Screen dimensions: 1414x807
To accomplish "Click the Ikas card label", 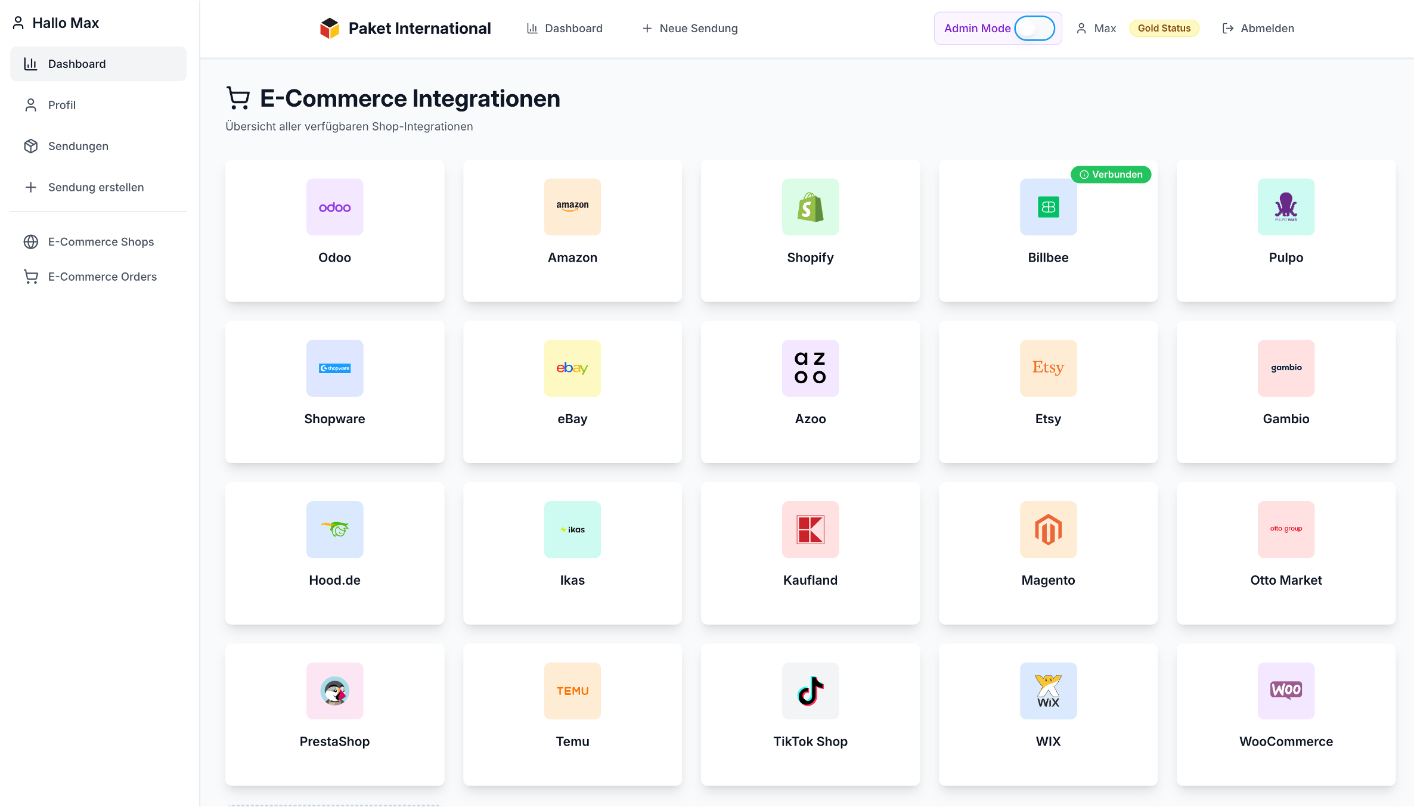I will coord(572,581).
